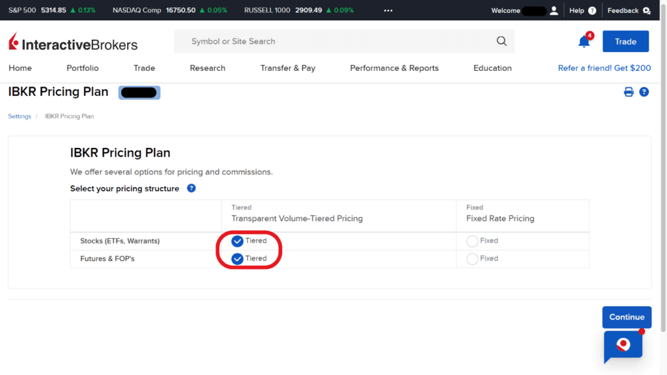
Task: Open the Performance & Reports menu
Action: 393,68
